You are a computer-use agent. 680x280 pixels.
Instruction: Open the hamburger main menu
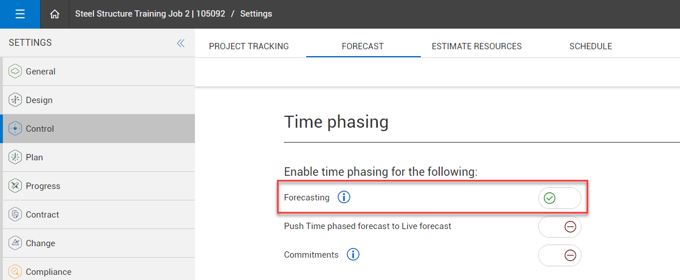(20, 14)
